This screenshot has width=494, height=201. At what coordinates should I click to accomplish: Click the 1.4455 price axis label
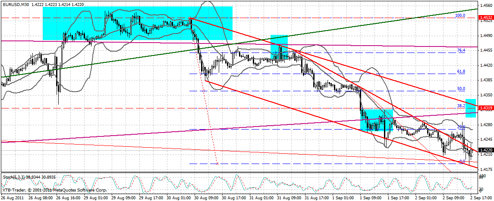coord(486,50)
